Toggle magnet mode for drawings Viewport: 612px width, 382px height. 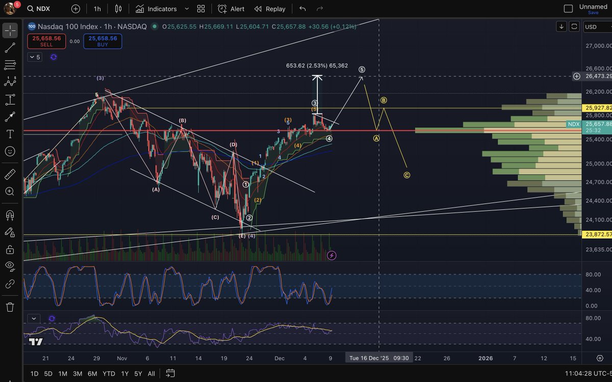click(x=10, y=215)
